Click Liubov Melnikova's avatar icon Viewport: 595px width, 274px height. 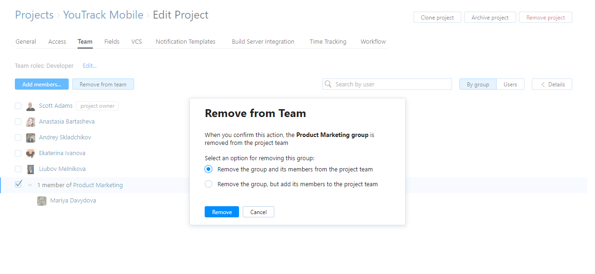click(x=30, y=169)
